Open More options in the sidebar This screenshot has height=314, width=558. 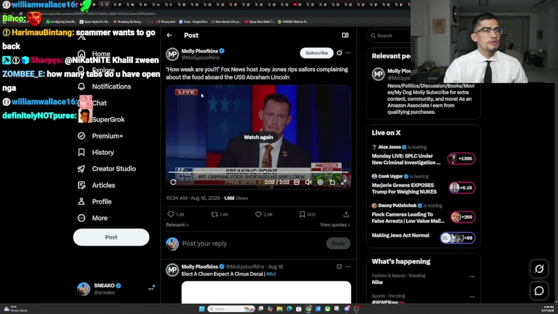click(x=92, y=218)
